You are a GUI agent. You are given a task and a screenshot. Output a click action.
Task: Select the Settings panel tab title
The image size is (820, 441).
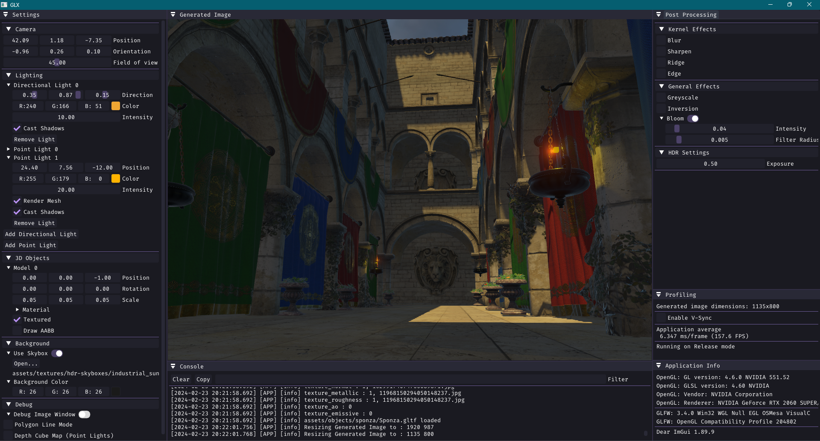click(x=26, y=15)
